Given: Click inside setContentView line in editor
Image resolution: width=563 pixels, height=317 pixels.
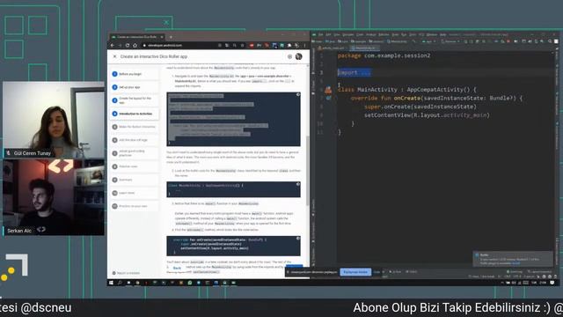Looking at the screenshot, I should click(427, 115).
